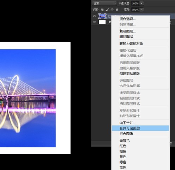
Task: Toggle visibility of the white background layer
Action: pyautogui.click(x=95, y=22)
